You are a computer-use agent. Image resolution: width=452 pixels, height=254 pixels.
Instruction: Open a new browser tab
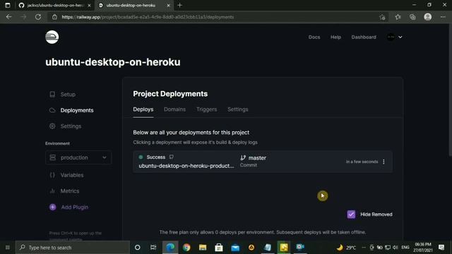pyautogui.click(x=180, y=5)
